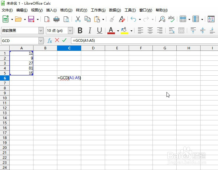The image size is (218, 170).
Task: Open the 格式(O) menu
Action: point(66,10)
